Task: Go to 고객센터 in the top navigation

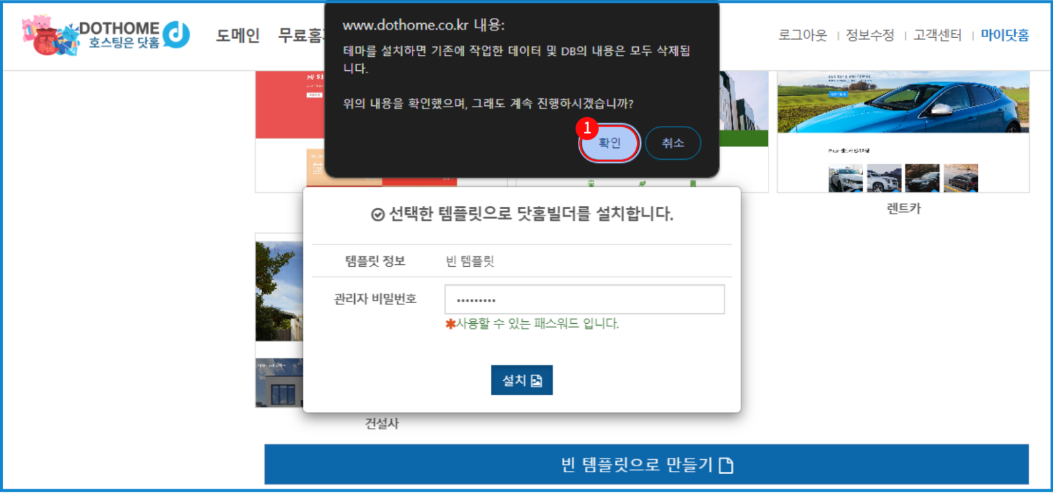Action: coord(937,36)
